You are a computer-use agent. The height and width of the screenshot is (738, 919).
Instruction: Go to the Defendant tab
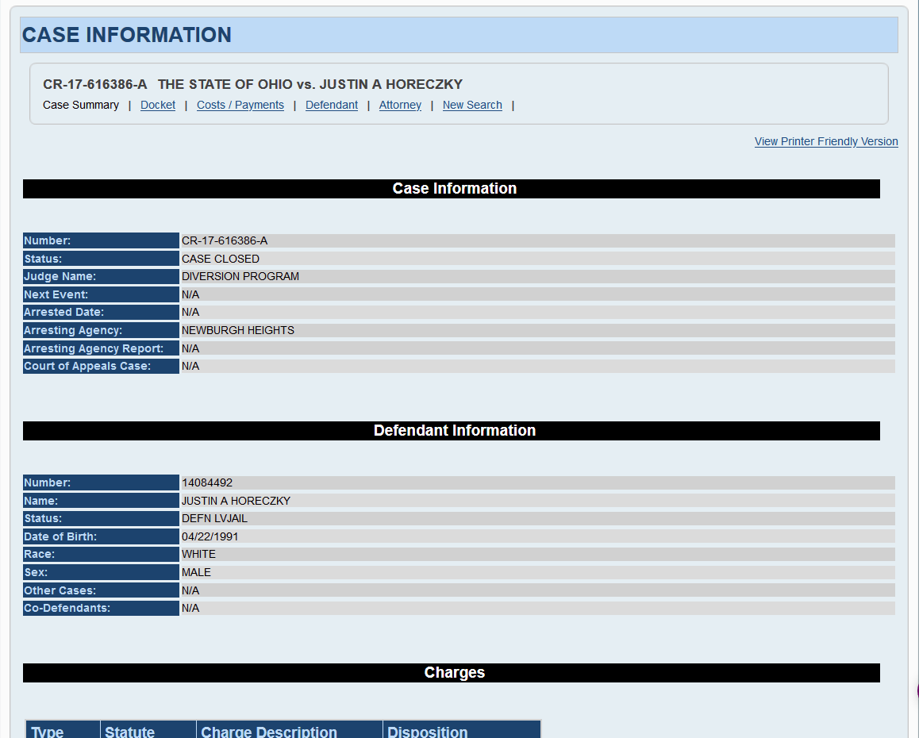point(332,105)
